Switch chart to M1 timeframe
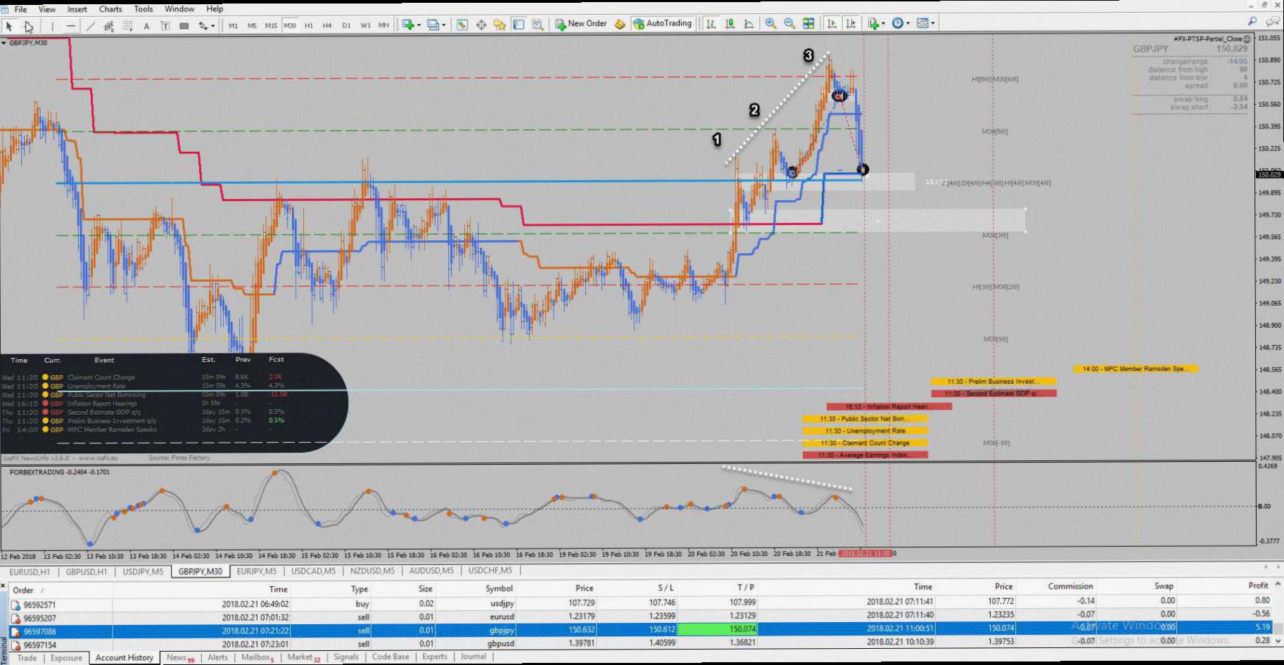Image resolution: width=1284 pixels, height=665 pixels. (x=234, y=25)
